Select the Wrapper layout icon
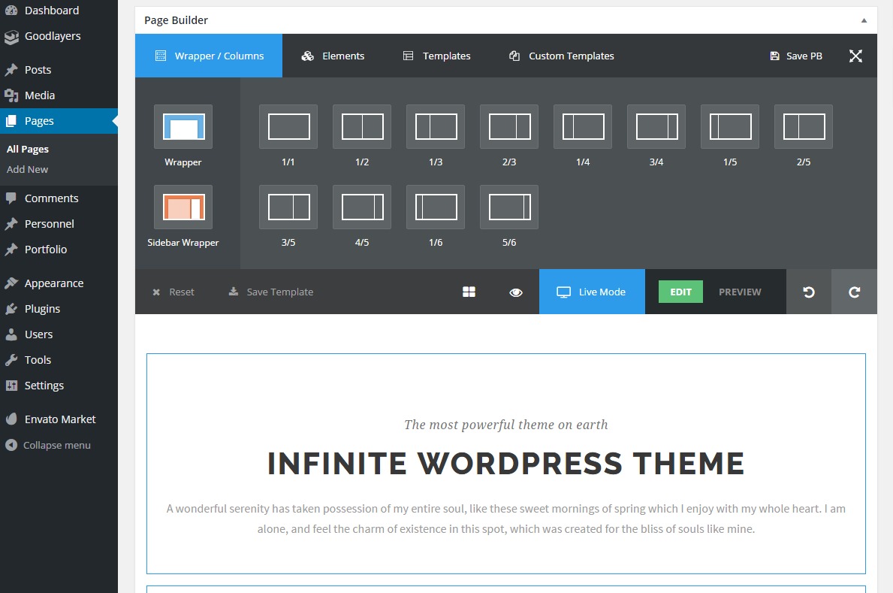The width and height of the screenshot is (893, 593). [183, 127]
